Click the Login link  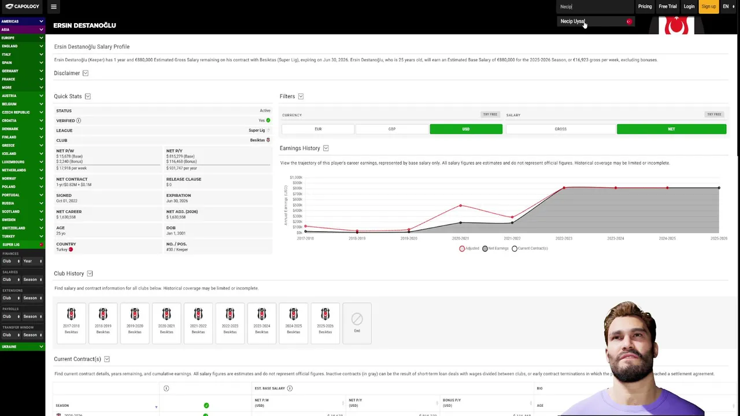[x=689, y=6]
